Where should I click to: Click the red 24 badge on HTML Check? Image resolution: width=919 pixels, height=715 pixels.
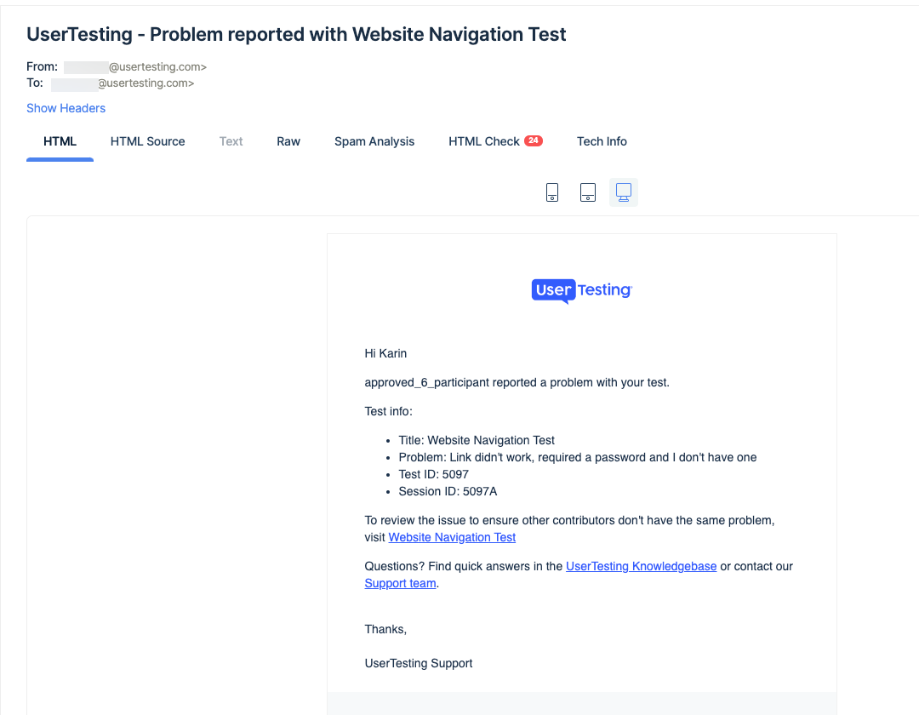[534, 141]
